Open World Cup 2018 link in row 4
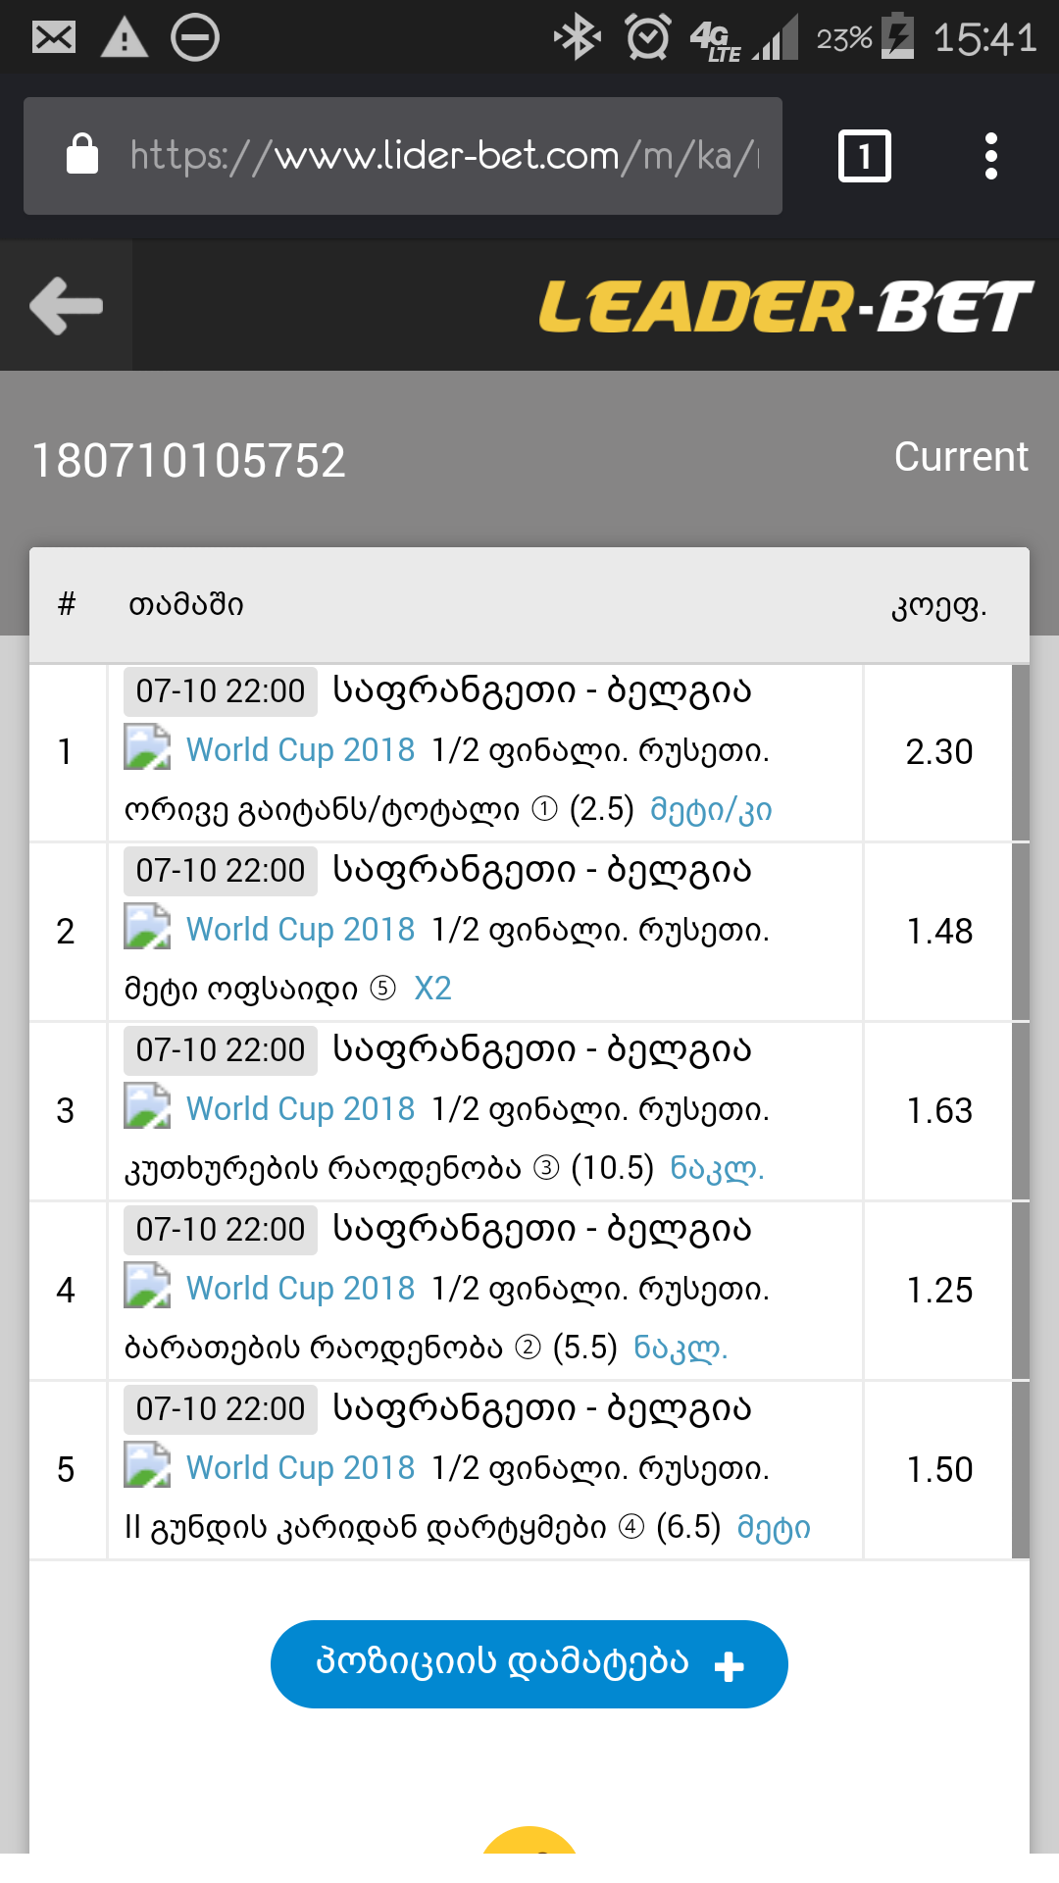The width and height of the screenshot is (1059, 1883). (301, 1289)
